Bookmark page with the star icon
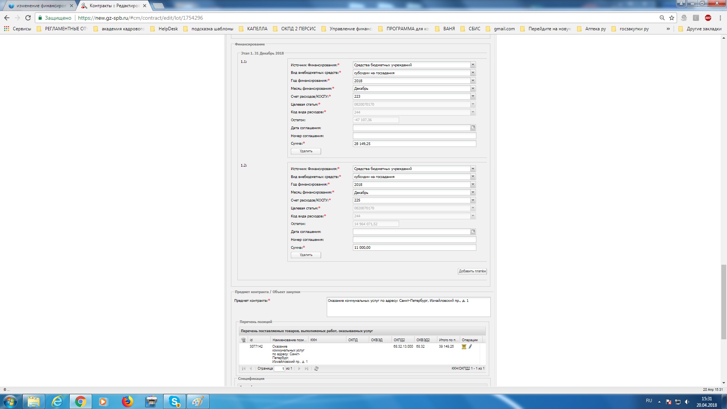727x409 pixels. tap(672, 18)
